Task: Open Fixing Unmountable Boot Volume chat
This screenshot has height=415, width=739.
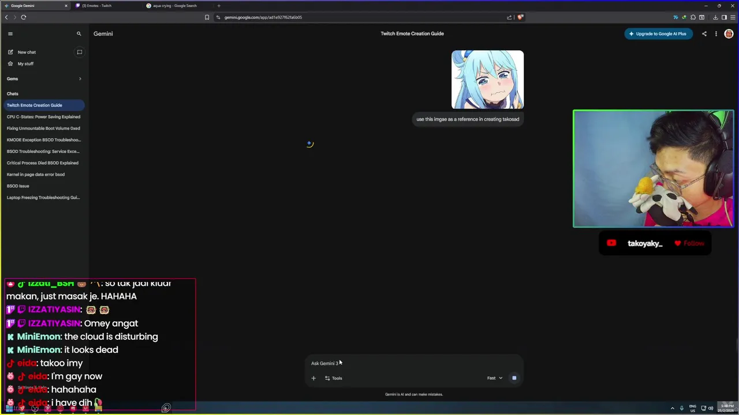Action: (44, 128)
